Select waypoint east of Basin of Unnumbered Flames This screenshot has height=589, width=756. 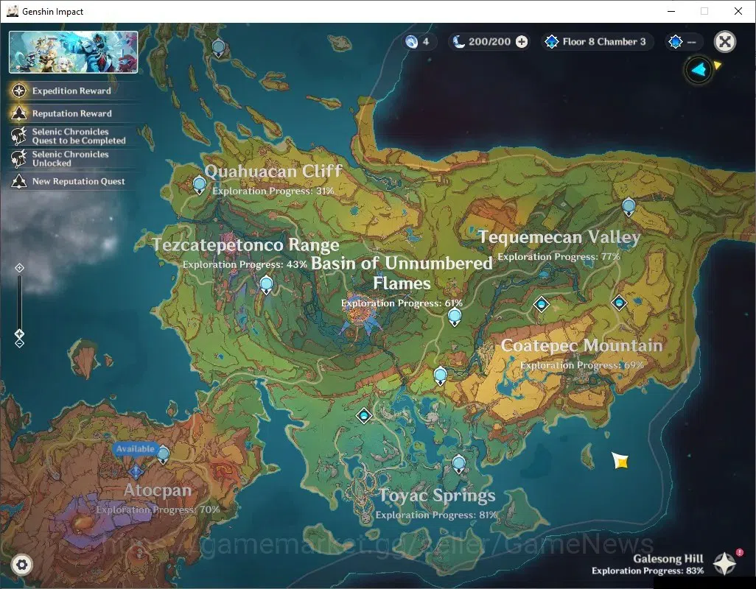[x=454, y=317]
